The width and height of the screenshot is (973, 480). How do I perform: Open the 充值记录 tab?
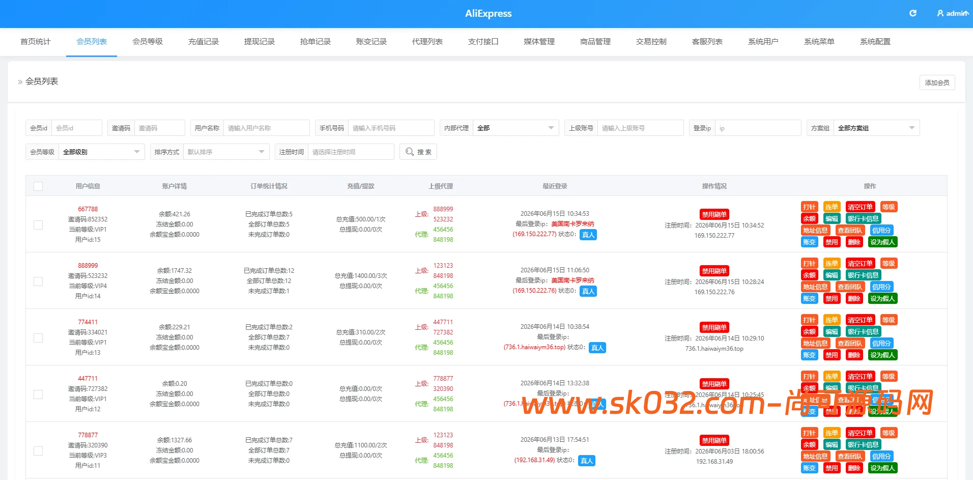click(x=204, y=42)
